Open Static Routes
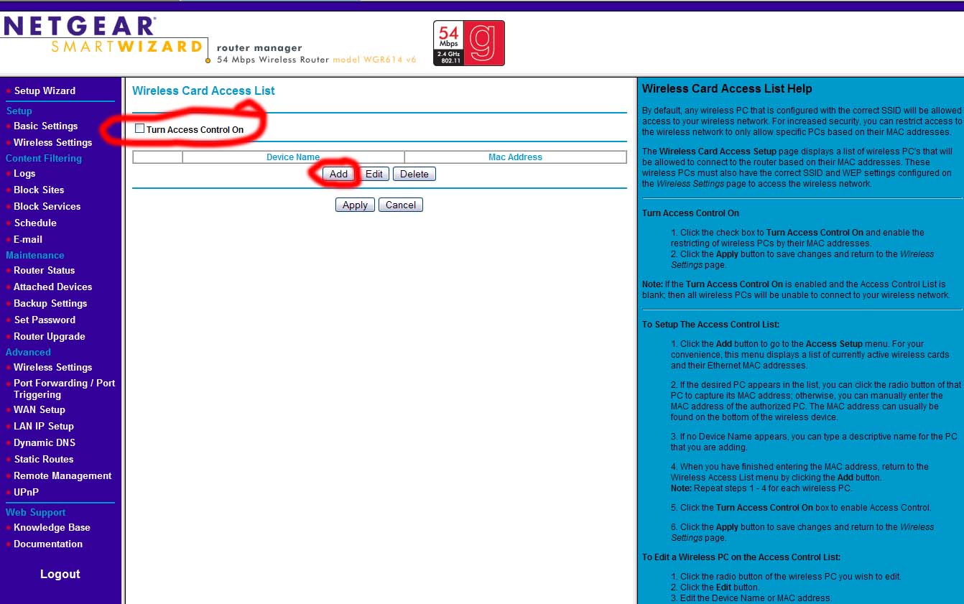Viewport: 964px width, 604px height. click(44, 459)
